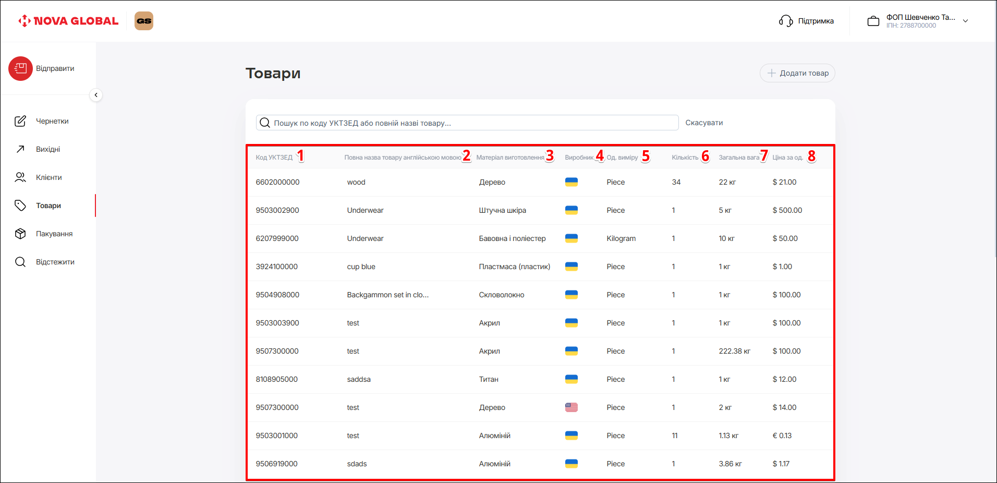This screenshot has width=997, height=483.
Task: Click the Support headset icon
Action: pyautogui.click(x=785, y=21)
